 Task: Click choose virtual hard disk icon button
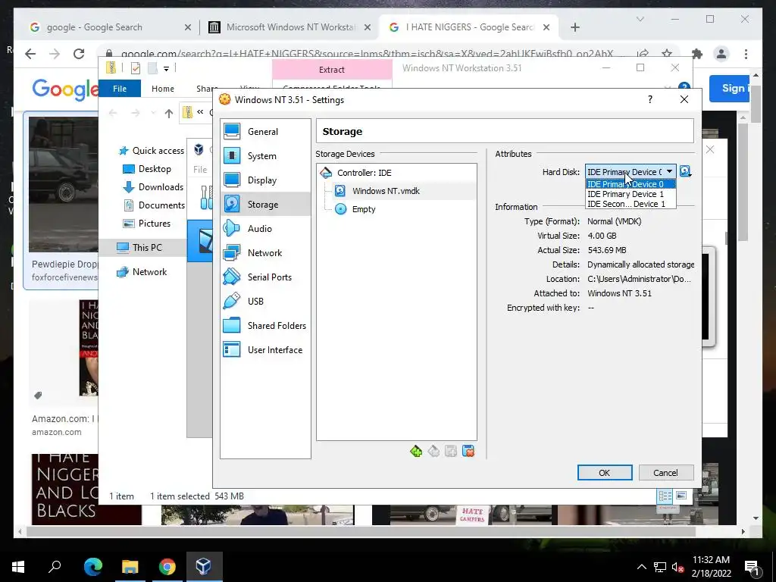pos(685,172)
